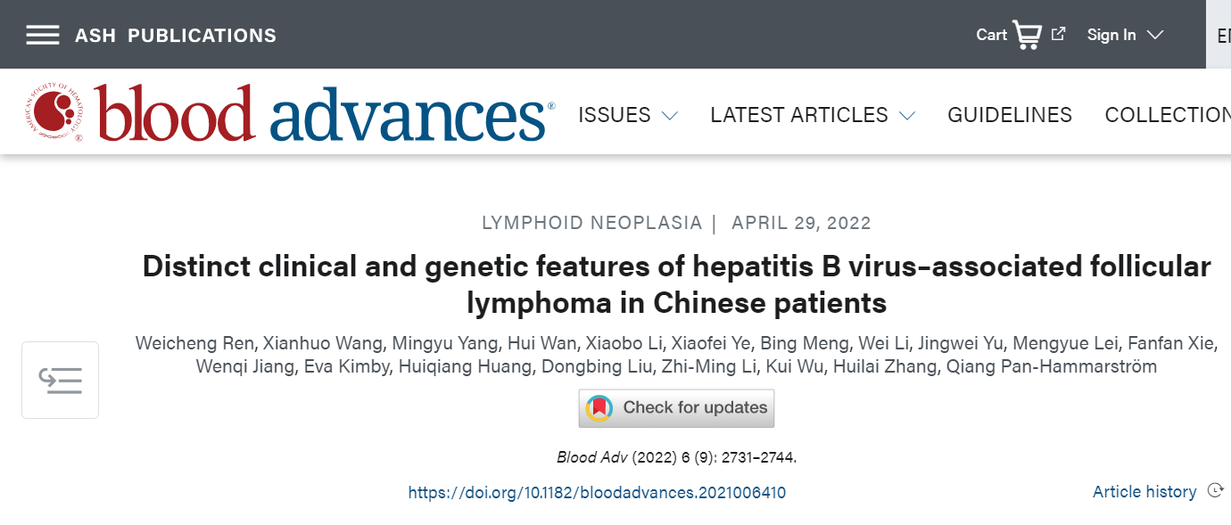Click ASH Publications header text
Image resolution: width=1231 pixels, height=525 pixels.
tap(176, 36)
